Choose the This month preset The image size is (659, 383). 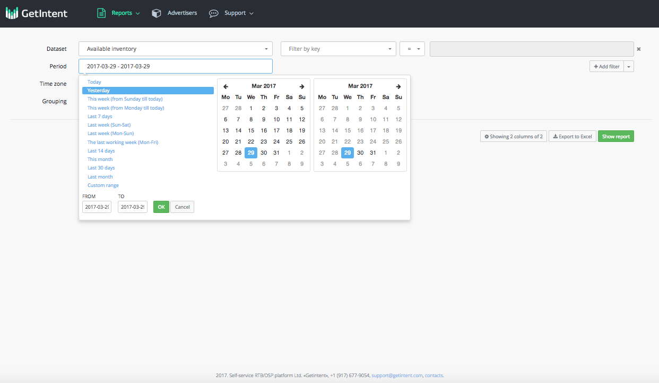(100, 159)
